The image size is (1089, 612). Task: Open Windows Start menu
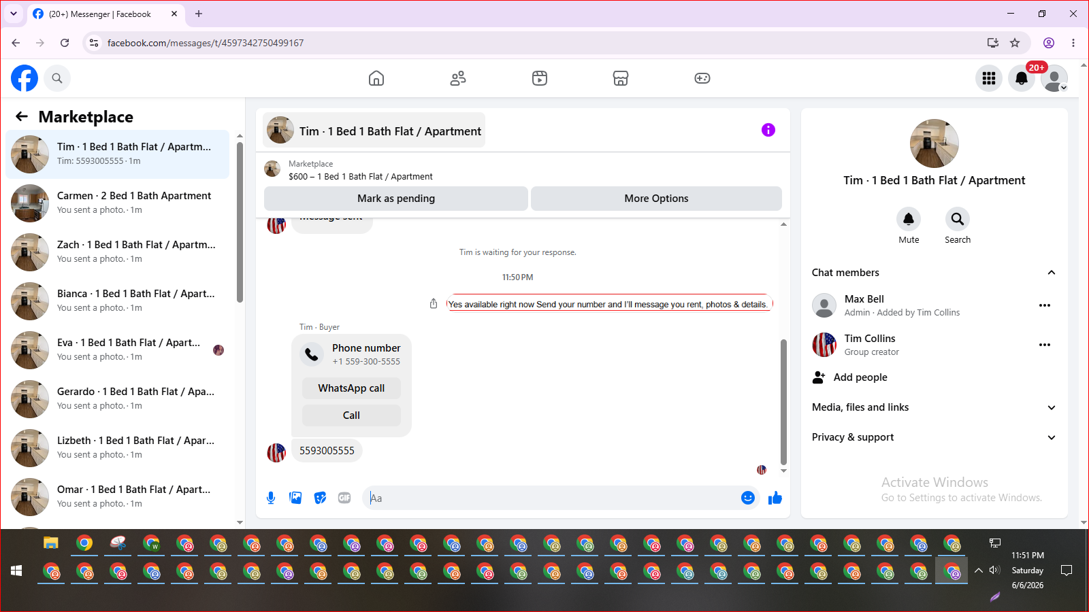[16, 571]
